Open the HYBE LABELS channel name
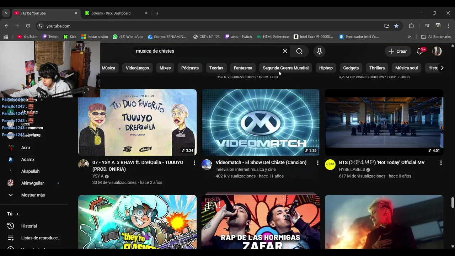Viewport: 455px width, 256px height. pos(352,170)
